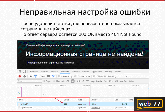Tick the Offline checkbox

(x=94, y=76)
